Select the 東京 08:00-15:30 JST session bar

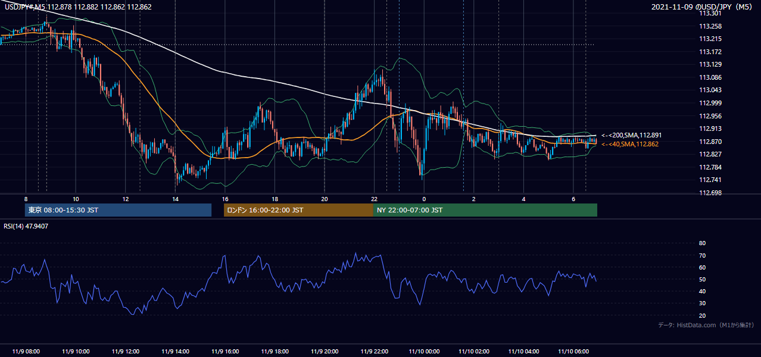(x=118, y=210)
